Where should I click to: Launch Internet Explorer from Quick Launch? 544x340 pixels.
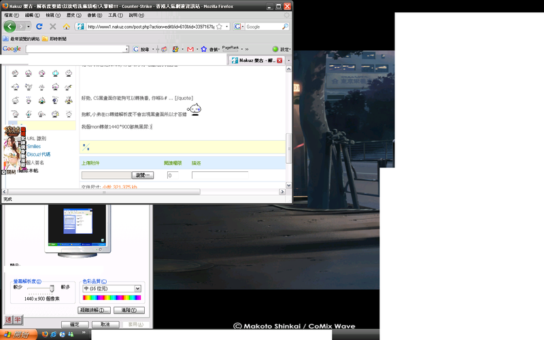click(x=54, y=335)
